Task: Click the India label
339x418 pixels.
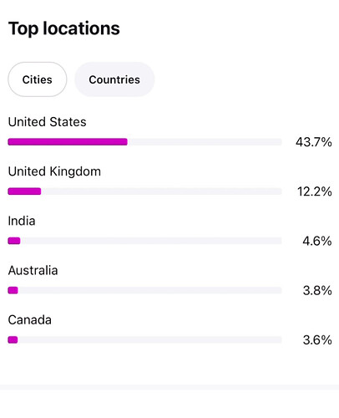Action: [x=22, y=221]
